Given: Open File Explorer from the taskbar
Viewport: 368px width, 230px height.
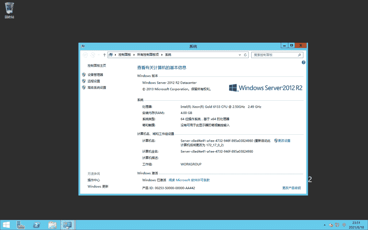Looking at the screenshot, I should [x=52, y=225].
